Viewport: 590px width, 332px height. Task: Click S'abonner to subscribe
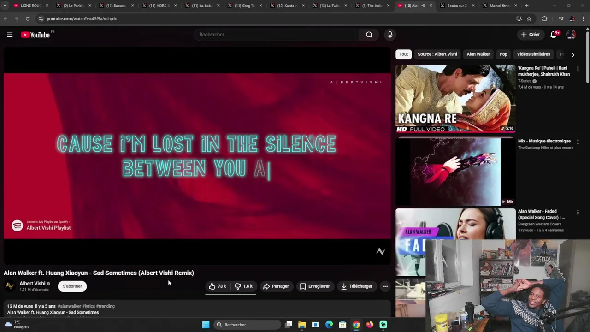tap(72, 286)
